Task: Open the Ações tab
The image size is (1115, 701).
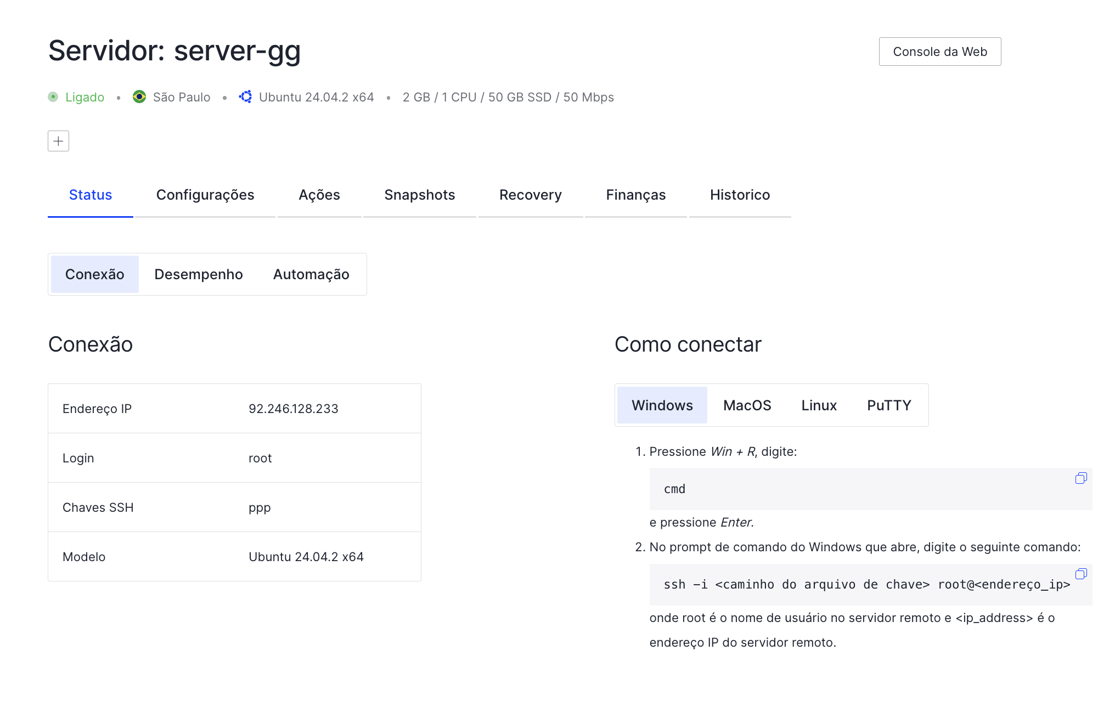Action: click(319, 195)
